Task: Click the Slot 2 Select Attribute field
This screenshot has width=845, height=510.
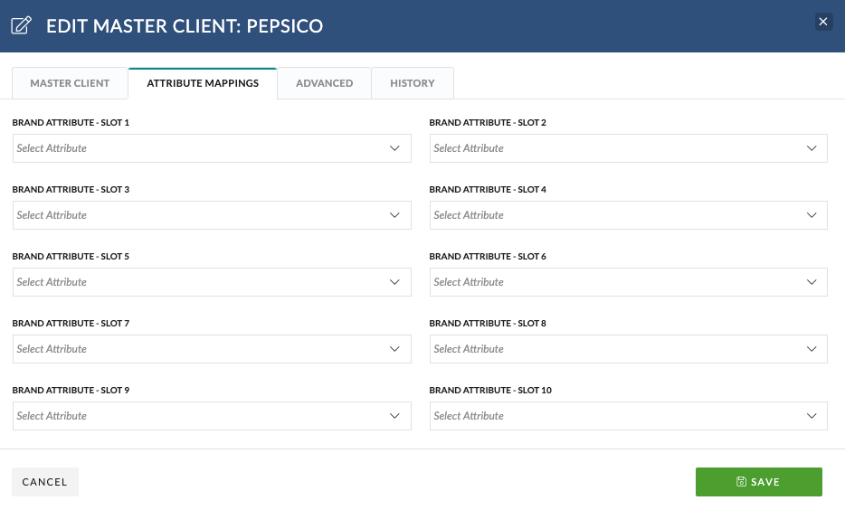Action: [x=629, y=148]
